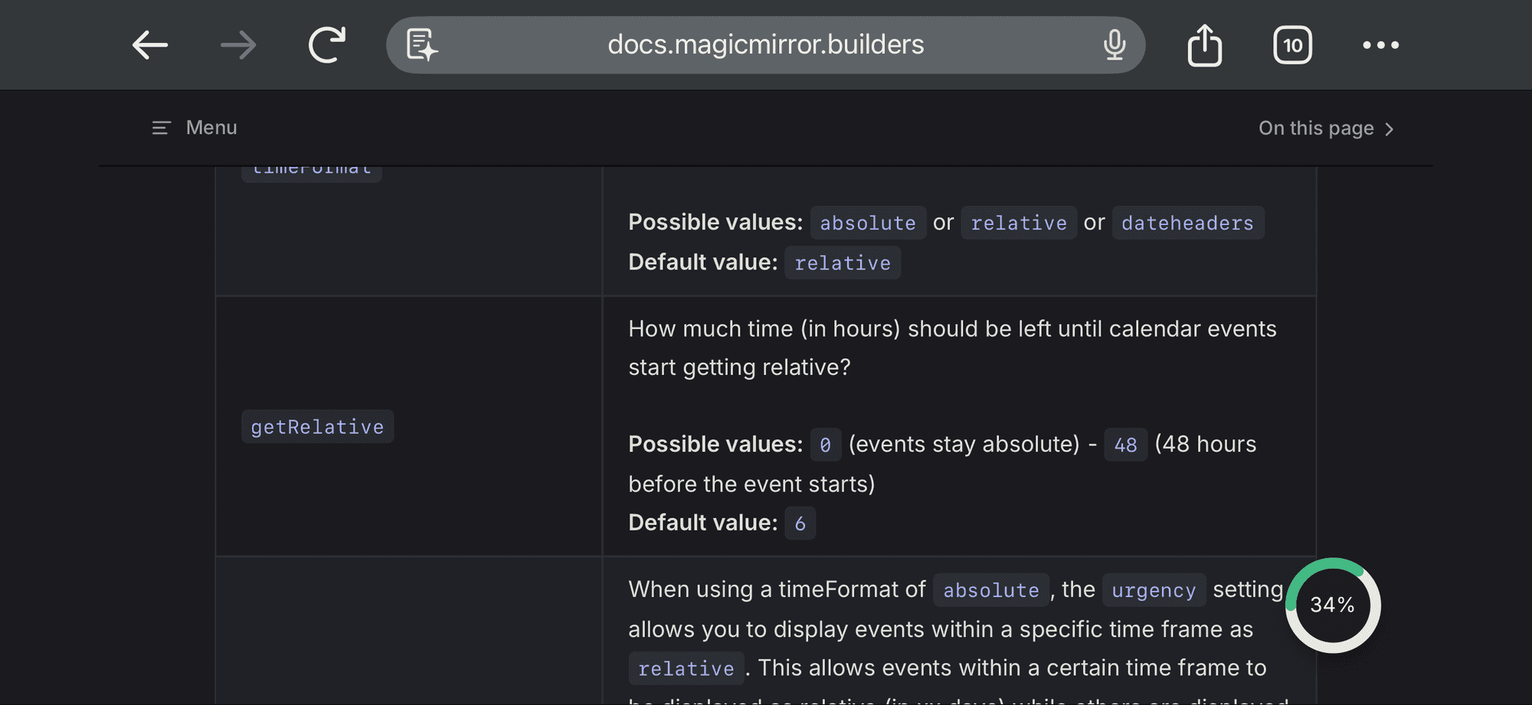Open the browser three-dots menu
Image resolution: width=1532 pixels, height=705 pixels.
point(1380,45)
